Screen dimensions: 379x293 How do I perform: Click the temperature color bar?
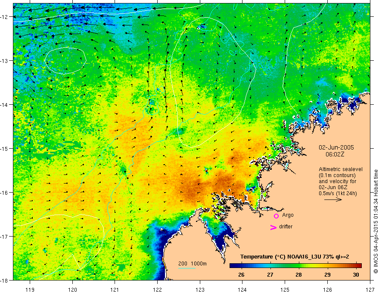pos(295,265)
